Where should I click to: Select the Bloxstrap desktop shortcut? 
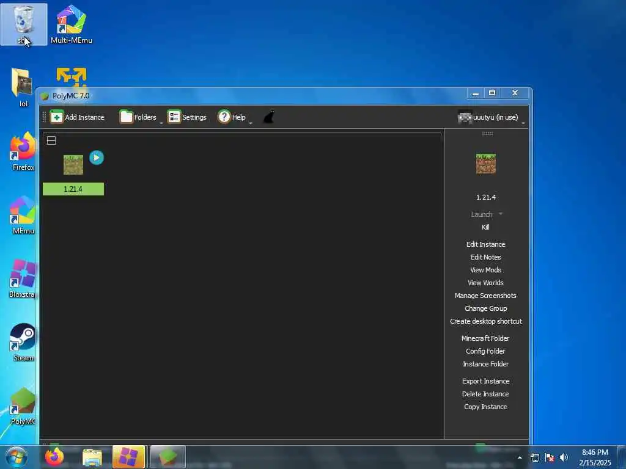pyautogui.click(x=22, y=278)
